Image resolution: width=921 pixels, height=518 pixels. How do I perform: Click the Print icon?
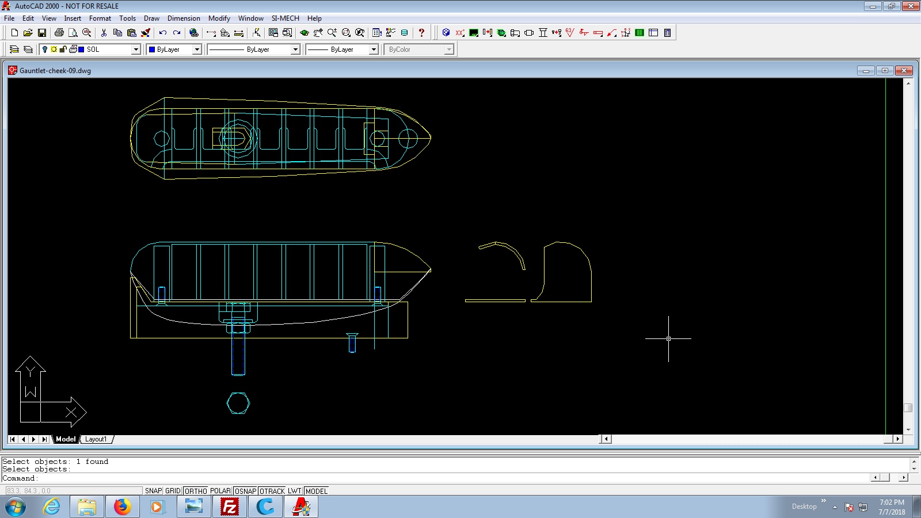coord(59,33)
